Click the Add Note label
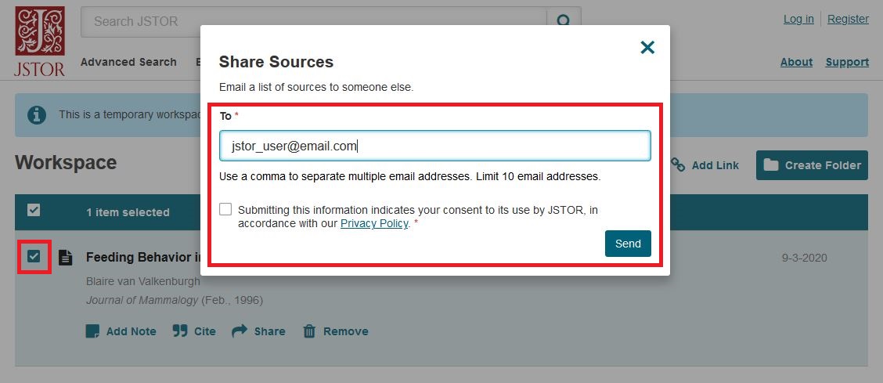Viewport: 883px width, 383px height. (132, 331)
